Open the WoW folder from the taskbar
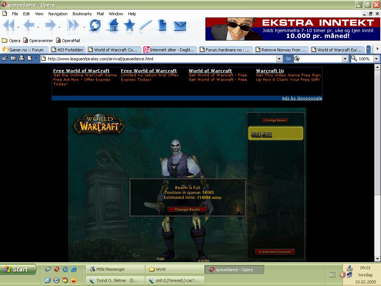381x286 pixels. click(x=175, y=269)
